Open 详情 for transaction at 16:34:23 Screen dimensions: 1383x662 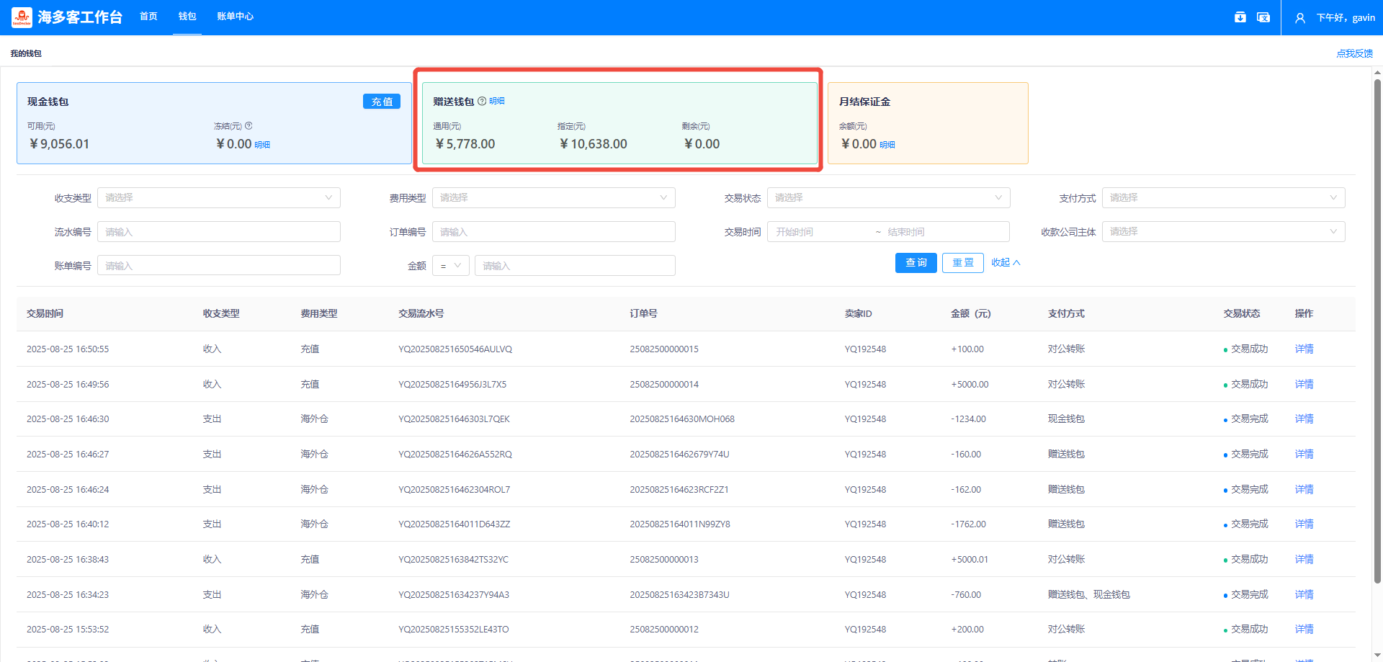click(1304, 595)
